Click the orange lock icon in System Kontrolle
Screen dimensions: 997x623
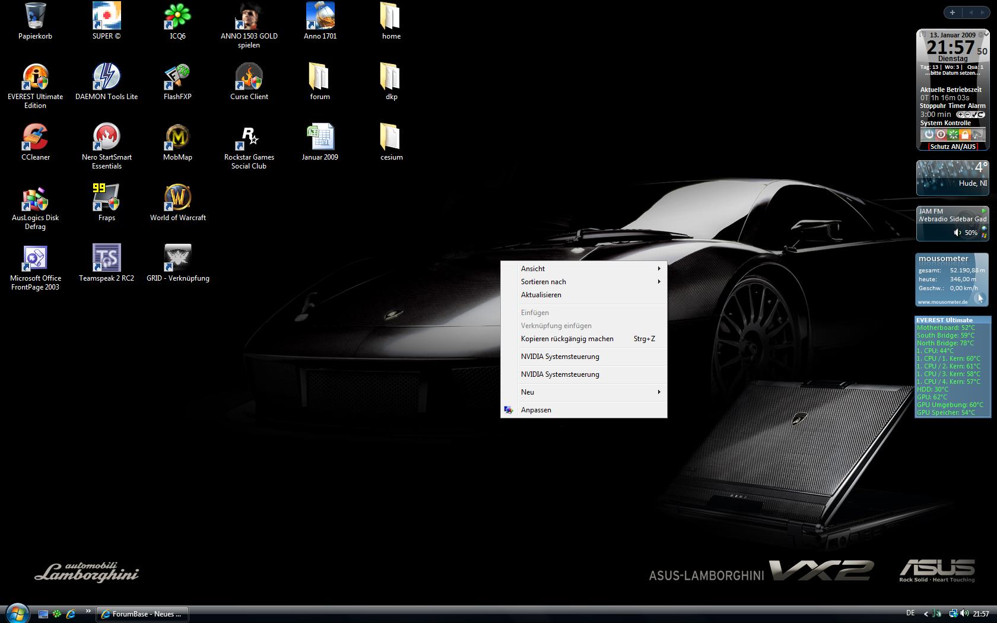965,135
